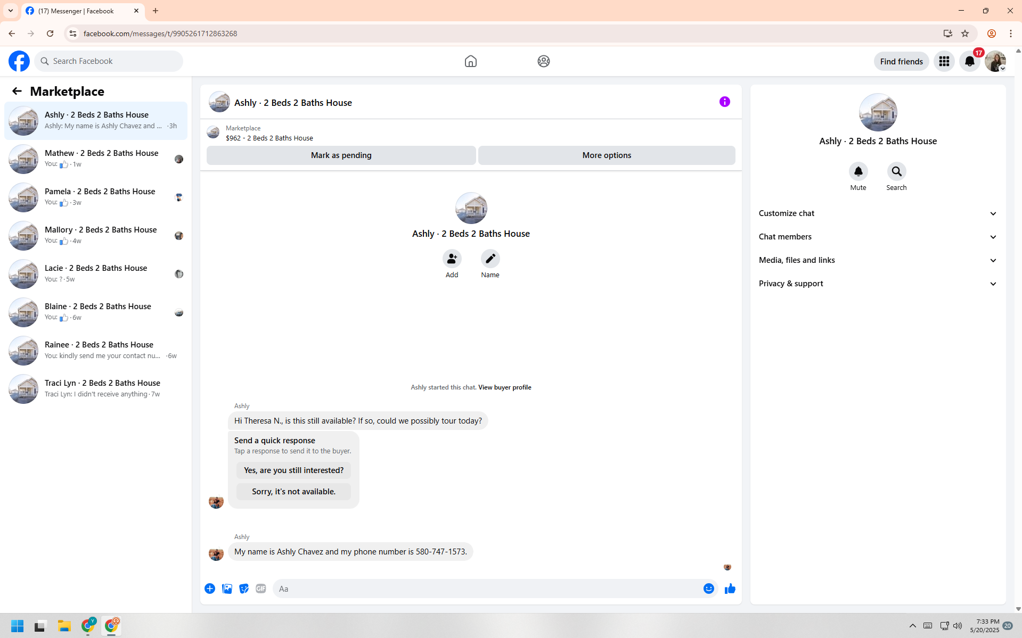
Task: Focus the Search Facebook field
Action: [x=109, y=61]
